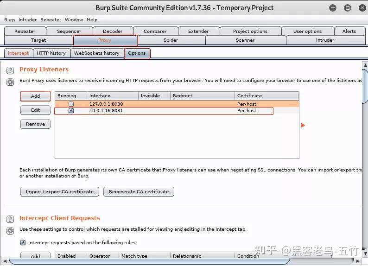Switch to the Target tab
This screenshot has height=266, width=368.
pos(38,40)
